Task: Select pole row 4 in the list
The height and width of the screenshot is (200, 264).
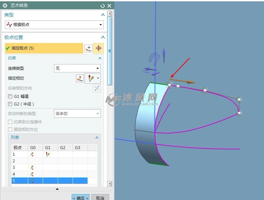Action: pos(54,174)
